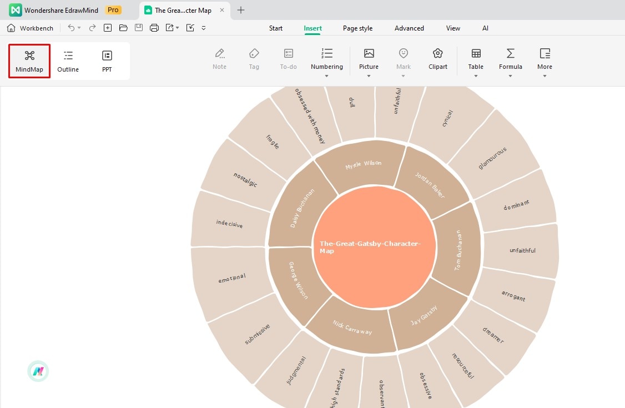Click the Wondershare EdrawMind logo

16,11
